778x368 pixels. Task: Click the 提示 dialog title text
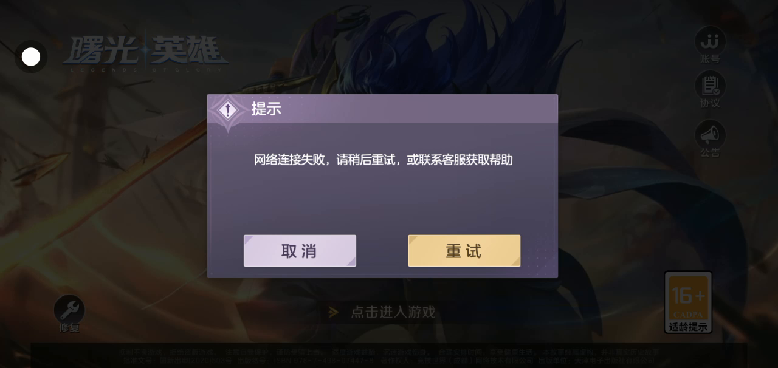click(266, 109)
